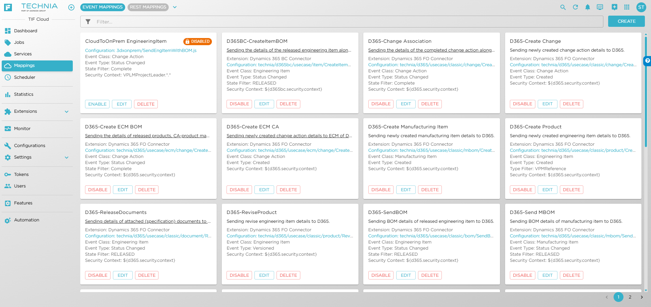Open the notifications bell
Image resolution: width=651 pixels, height=307 pixels.
(x=587, y=7)
